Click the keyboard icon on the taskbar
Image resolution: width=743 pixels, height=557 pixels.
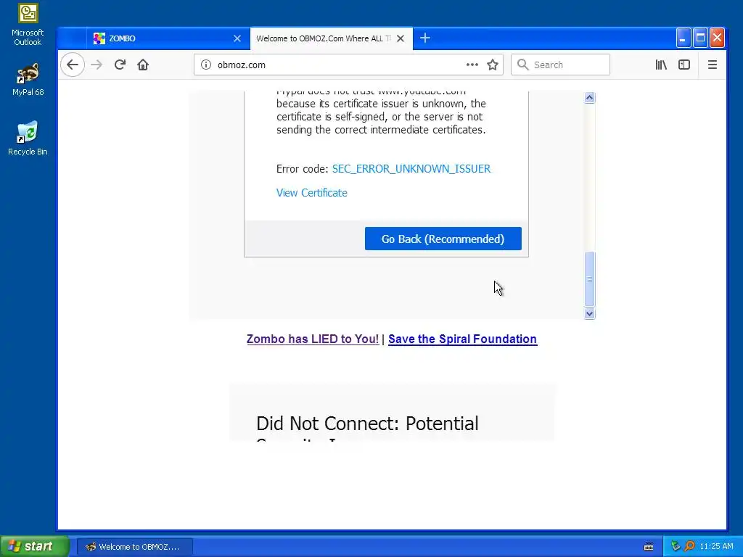tap(649, 547)
